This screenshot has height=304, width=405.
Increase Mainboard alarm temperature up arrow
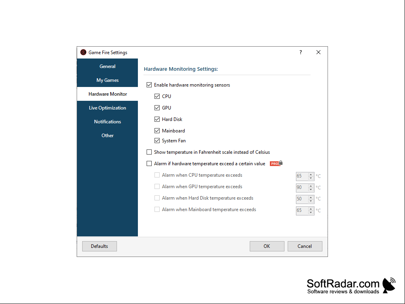click(x=311, y=209)
